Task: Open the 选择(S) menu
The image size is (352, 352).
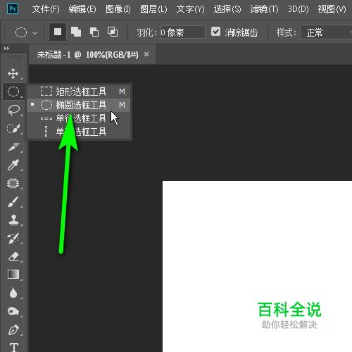Action: [x=227, y=9]
